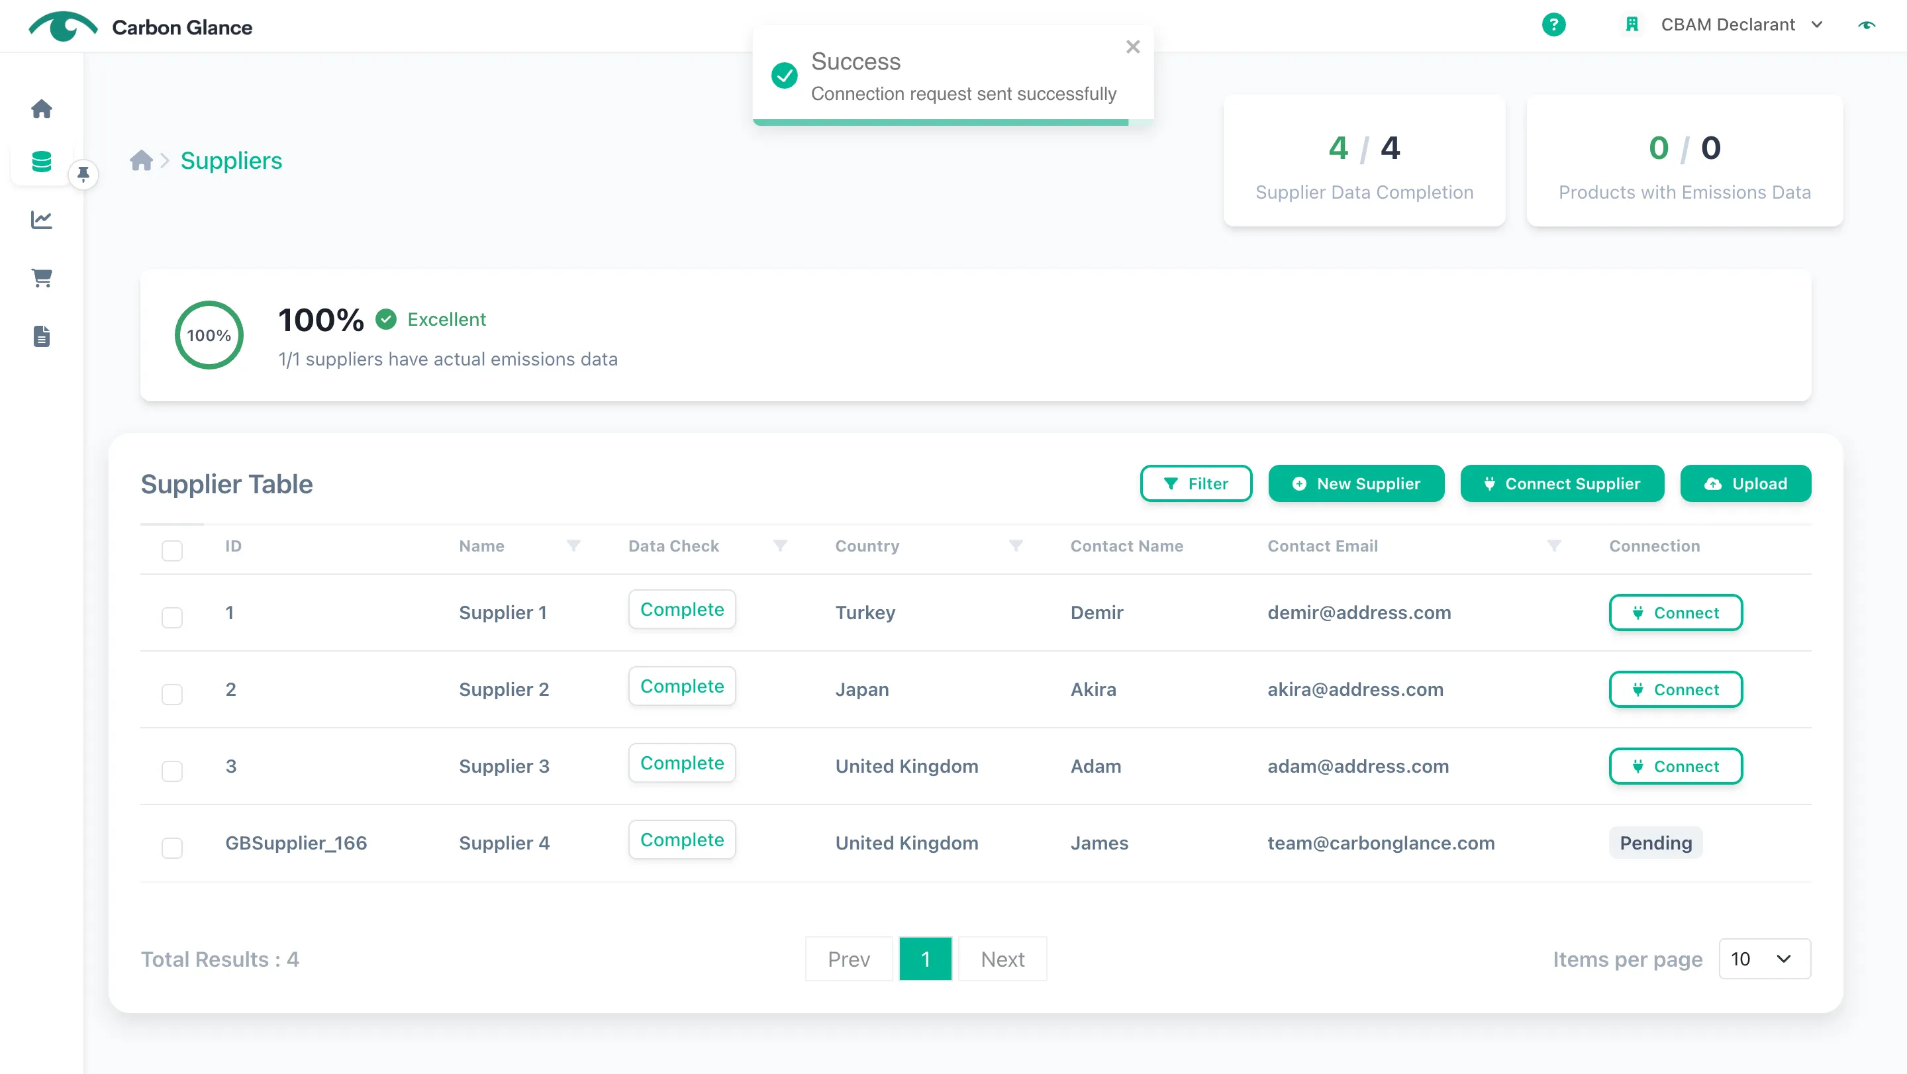Click the Connect Supplier button
Screen dimensions: 1907x1074
tap(1562, 483)
